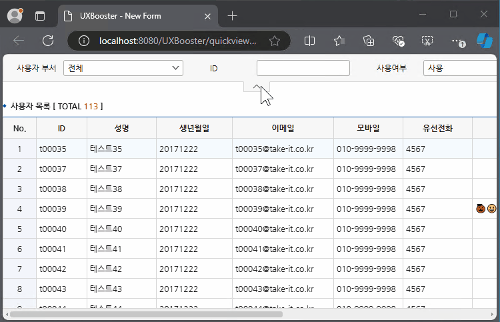Click the address bar URL
Image resolution: width=500 pixels, height=322 pixels.
(x=177, y=41)
